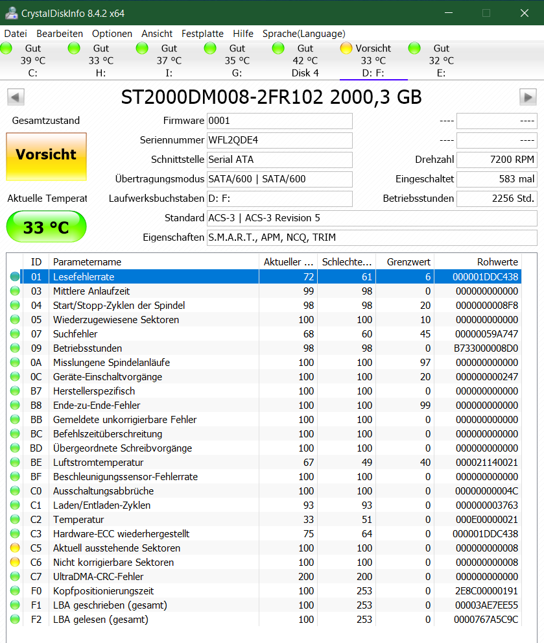Minimize the CrystalDiskInfo window
Screen dimensions: 544x643
tap(449, 13)
